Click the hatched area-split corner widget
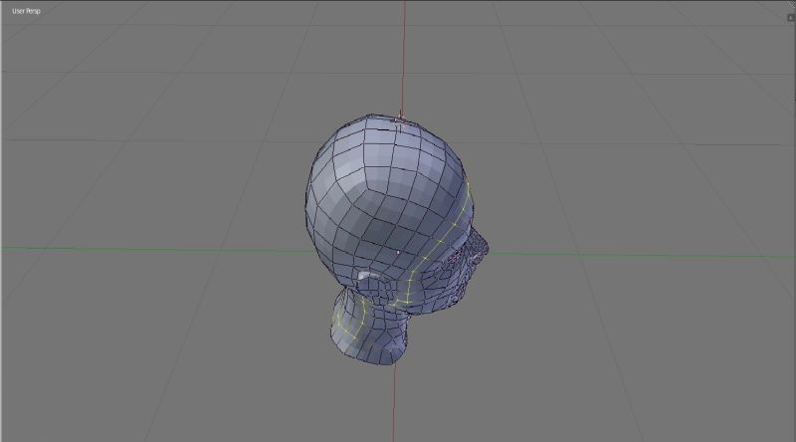 point(792,4)
